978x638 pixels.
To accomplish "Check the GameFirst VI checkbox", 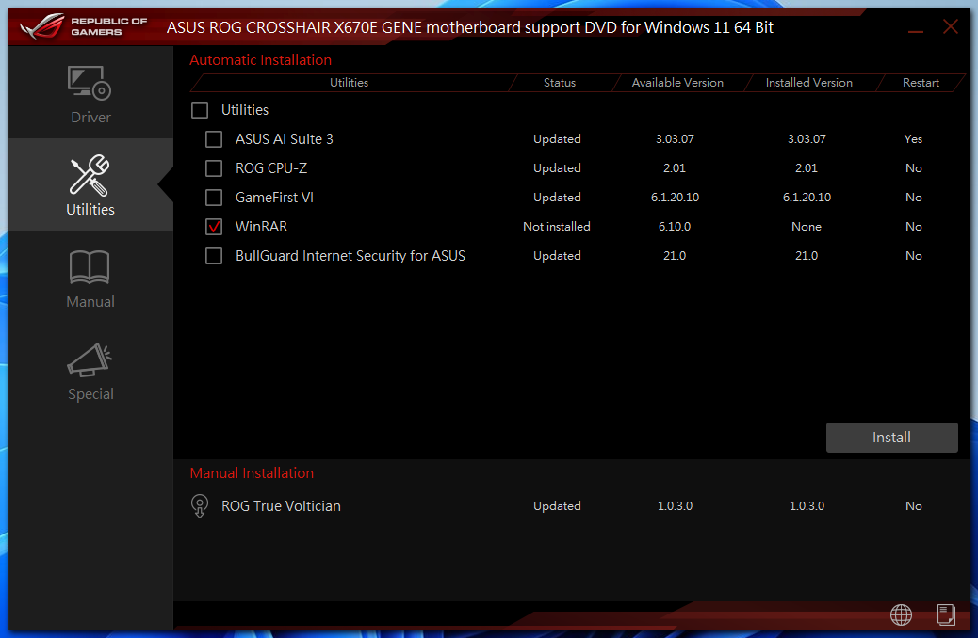I will (214, 198).
